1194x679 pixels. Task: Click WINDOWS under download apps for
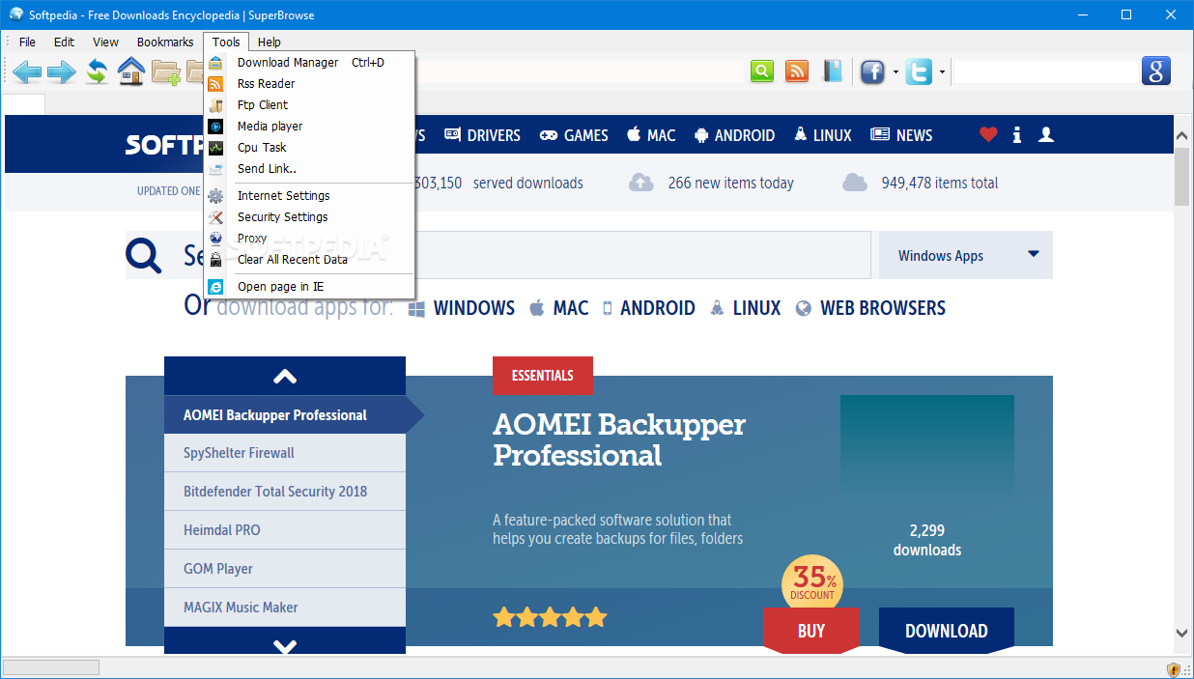462,308
